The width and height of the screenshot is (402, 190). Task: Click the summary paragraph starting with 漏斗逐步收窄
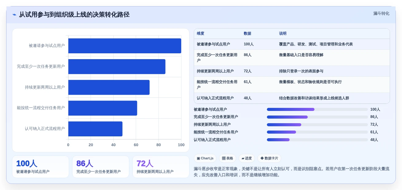292,172
